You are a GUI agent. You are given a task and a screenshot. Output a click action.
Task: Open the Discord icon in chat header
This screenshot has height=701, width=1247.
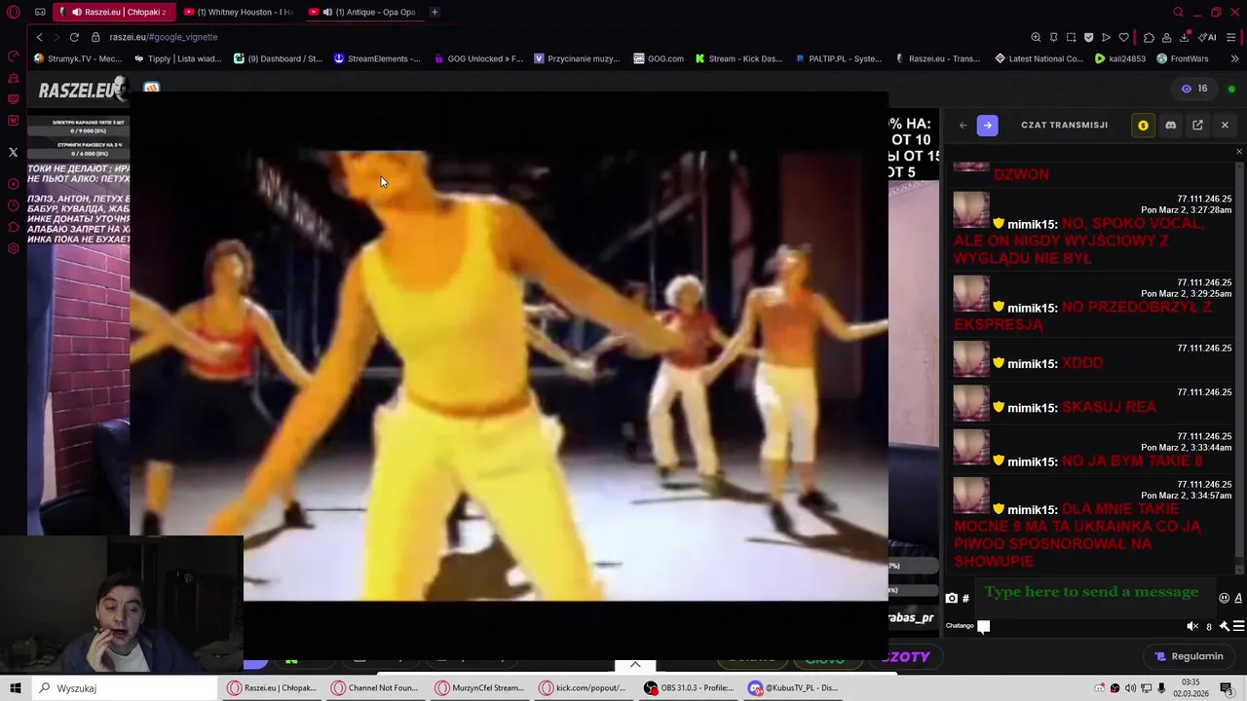[1170, 125]
